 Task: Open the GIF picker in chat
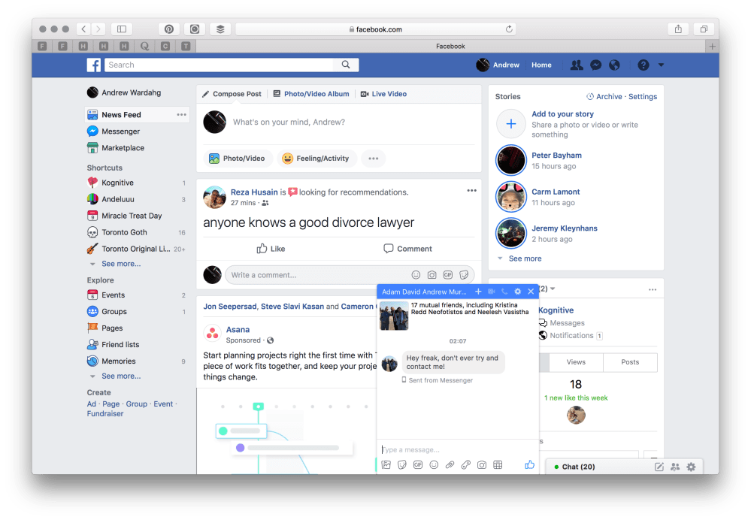point(418,465)
